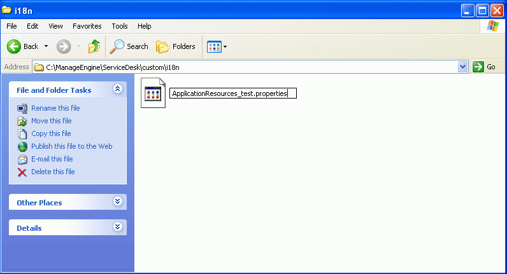Click Delete this file link
This screenshot has height=274, width=507.
point(53,172)
